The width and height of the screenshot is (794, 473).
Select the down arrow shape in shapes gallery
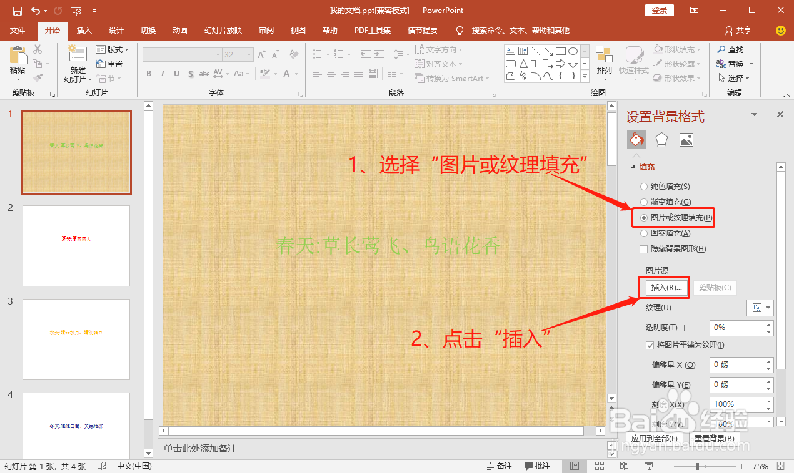573,63
